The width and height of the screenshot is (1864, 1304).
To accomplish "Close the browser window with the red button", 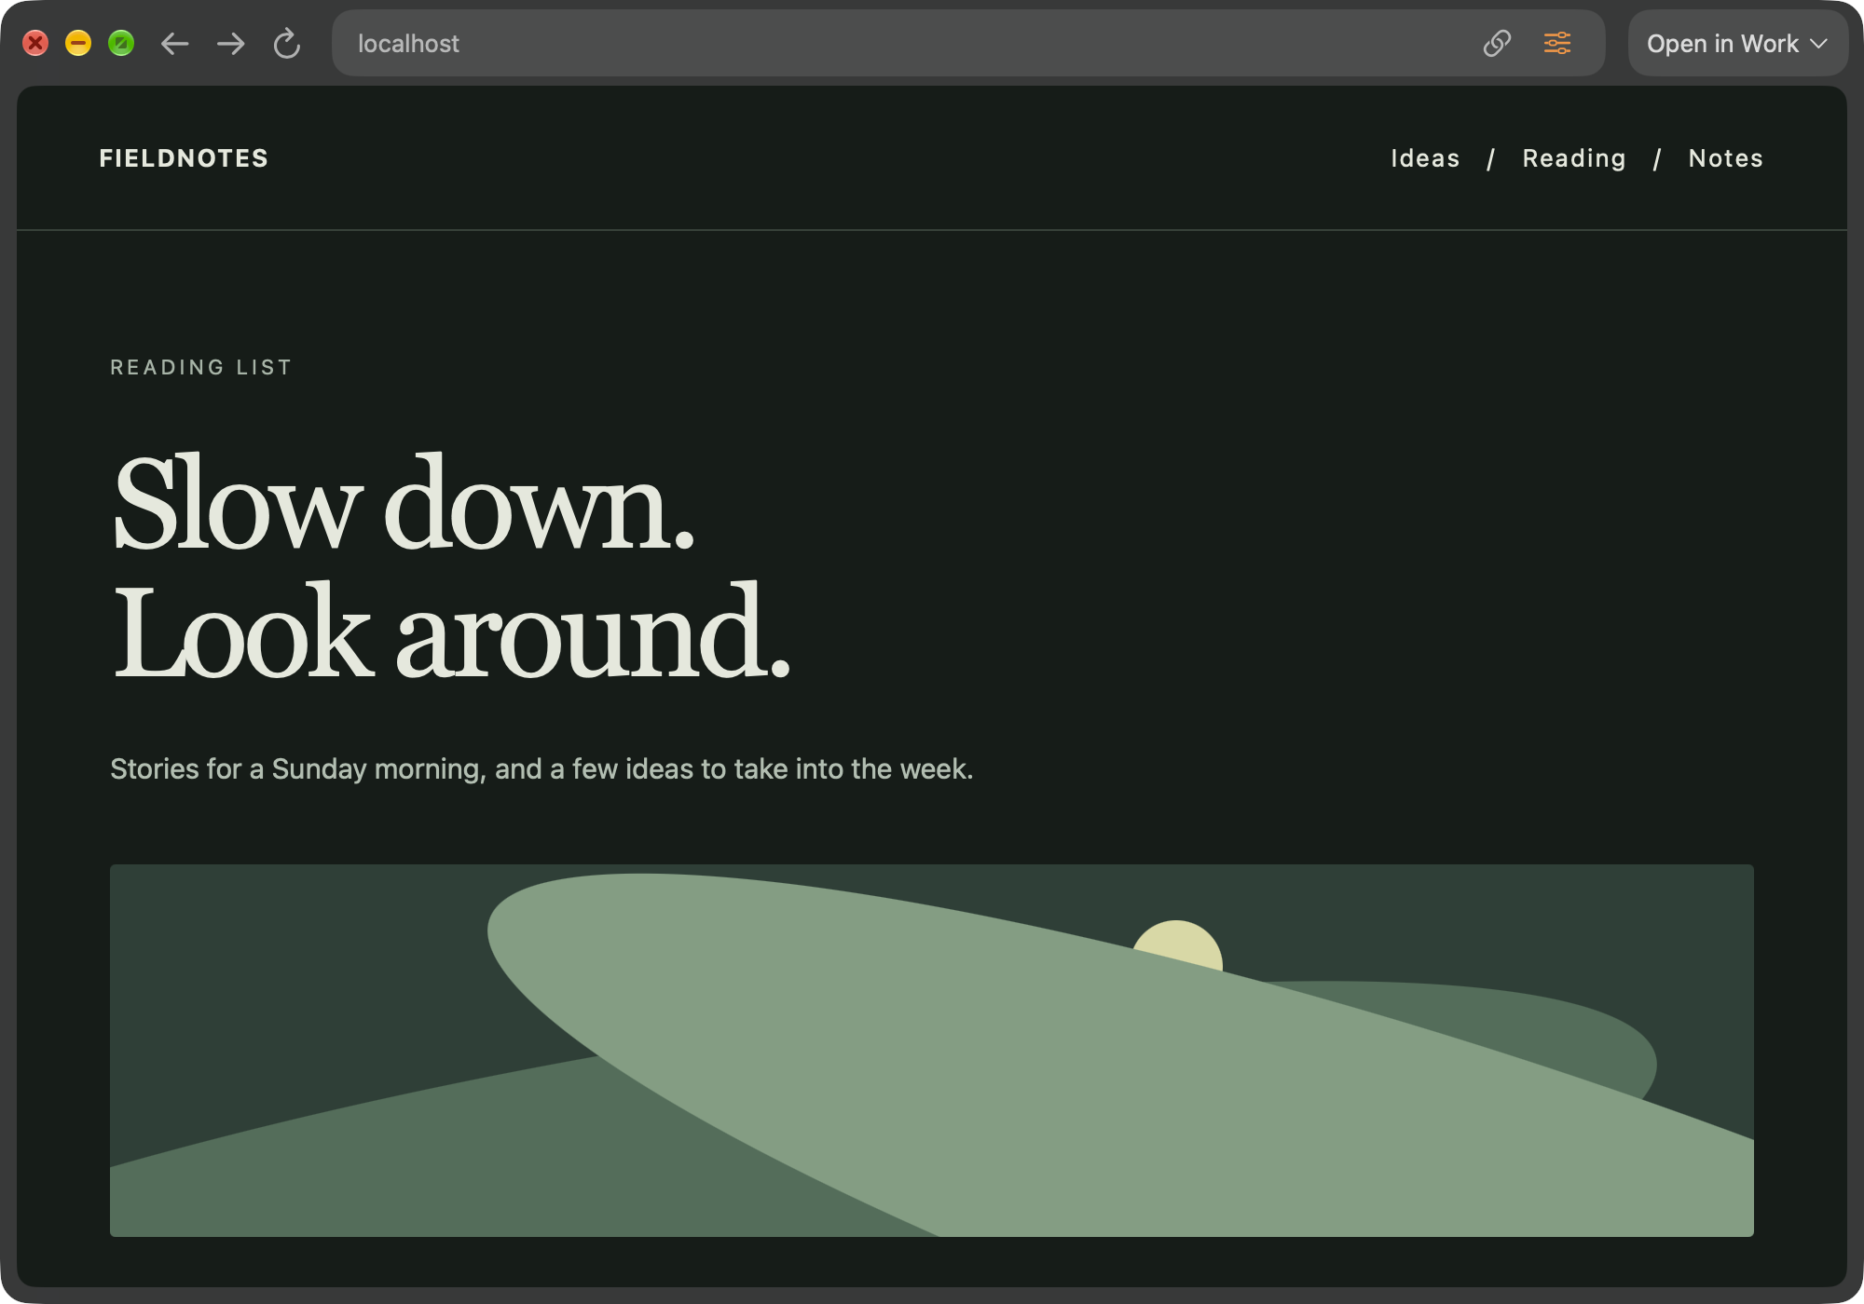I will point(35,44).
